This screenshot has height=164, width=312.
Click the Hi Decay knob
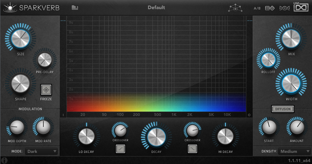(x=225, y=136)
